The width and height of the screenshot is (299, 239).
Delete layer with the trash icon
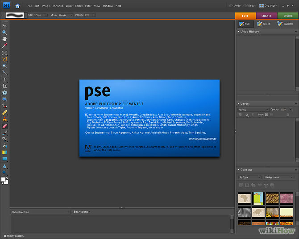[288, 115]
